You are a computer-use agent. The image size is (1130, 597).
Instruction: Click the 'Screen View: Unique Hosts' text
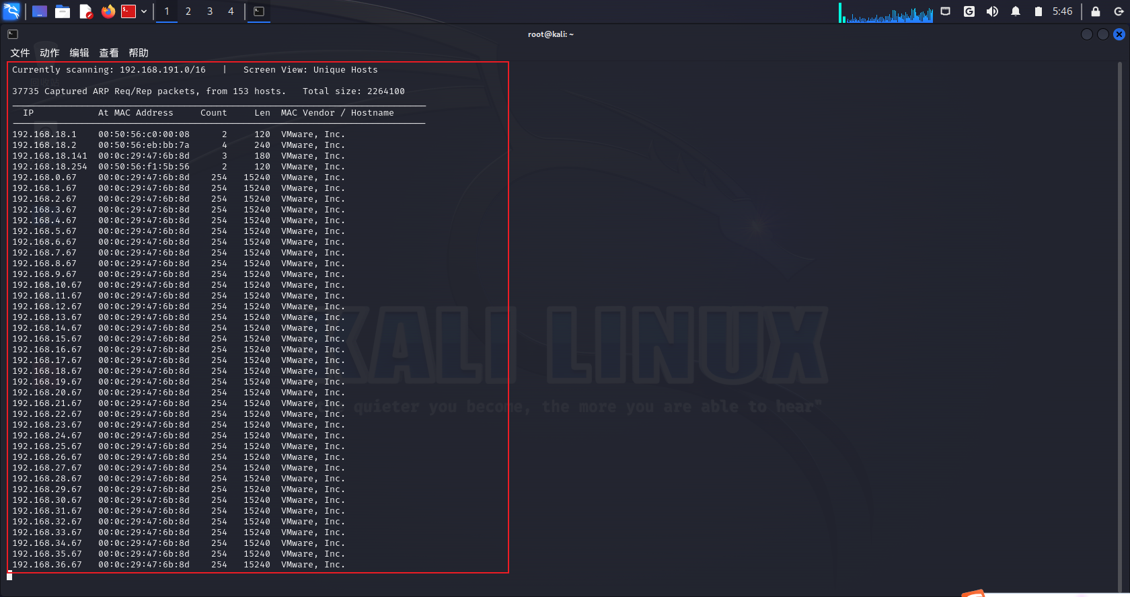[311, 70]
